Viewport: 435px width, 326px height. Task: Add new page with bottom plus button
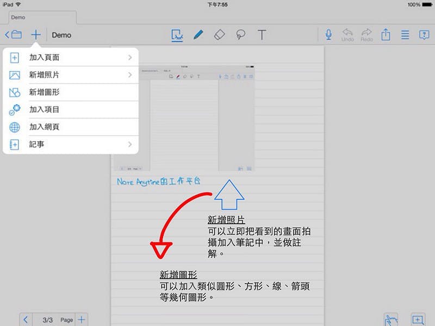pos(81,320)
